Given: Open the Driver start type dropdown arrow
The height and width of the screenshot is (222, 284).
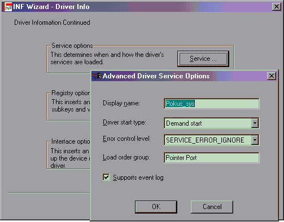Looking at the screenshot, I should [x=255, y=123].
